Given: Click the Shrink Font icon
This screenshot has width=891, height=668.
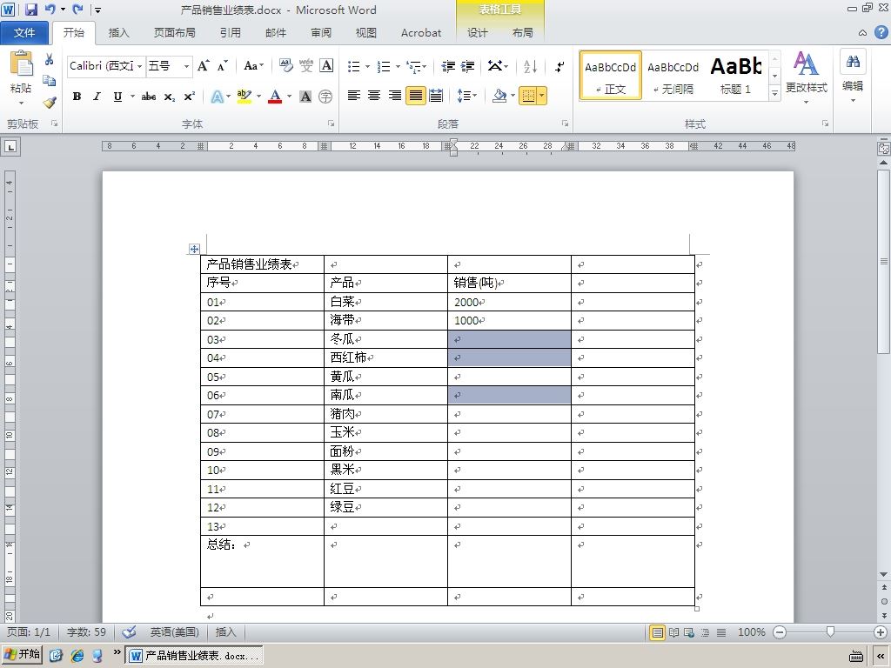Looking at the screenshot, I should pyautogui.click(x=222, y=66).
